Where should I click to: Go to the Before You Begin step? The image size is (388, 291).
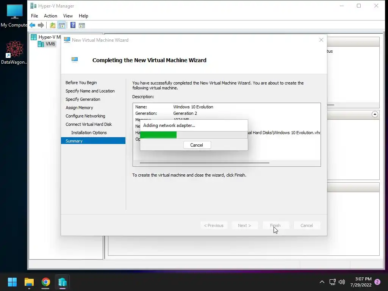click(81, 83)
